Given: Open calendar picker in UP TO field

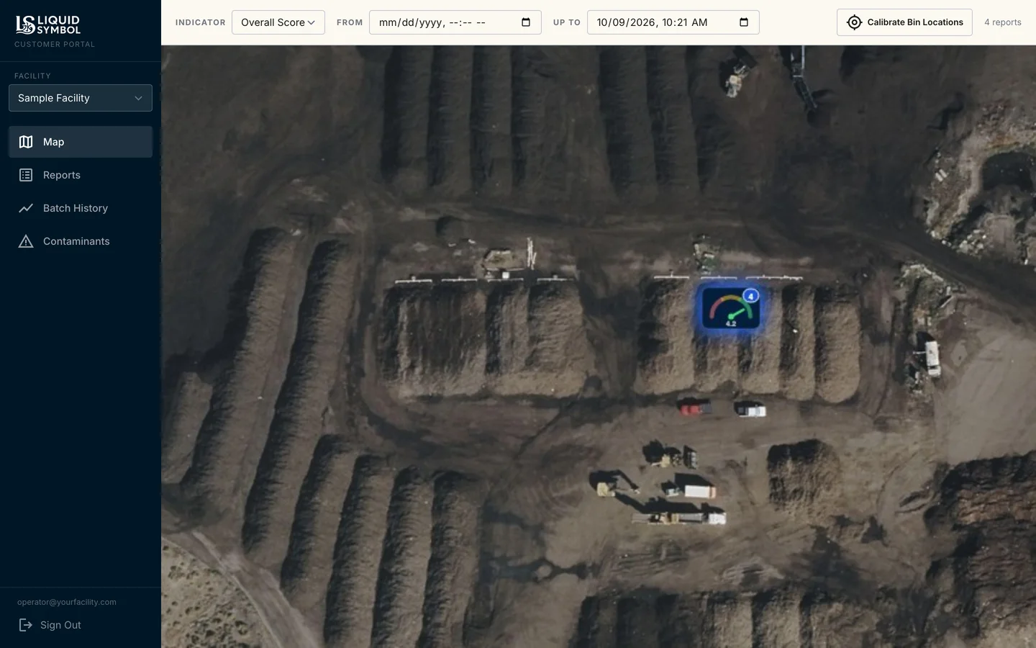Looking at the screenshot, I should 744,22.
